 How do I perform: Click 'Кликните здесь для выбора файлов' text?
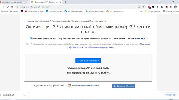88,68
